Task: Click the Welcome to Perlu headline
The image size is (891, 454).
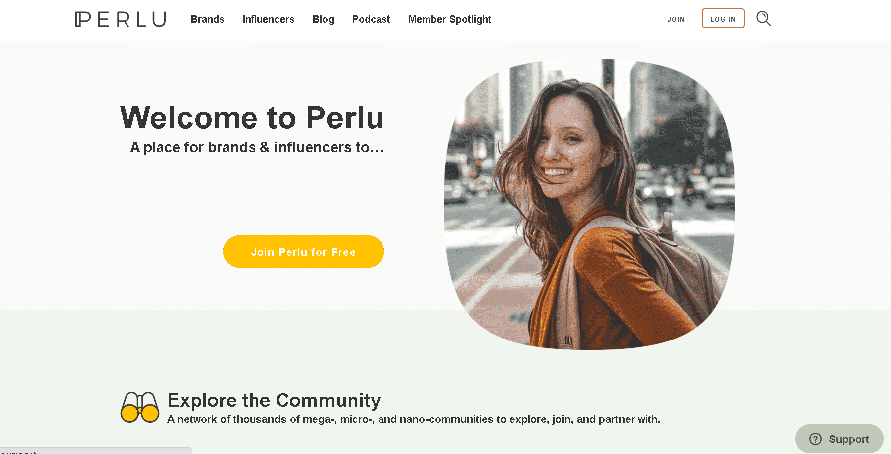Action: click(x=252, y=118)
